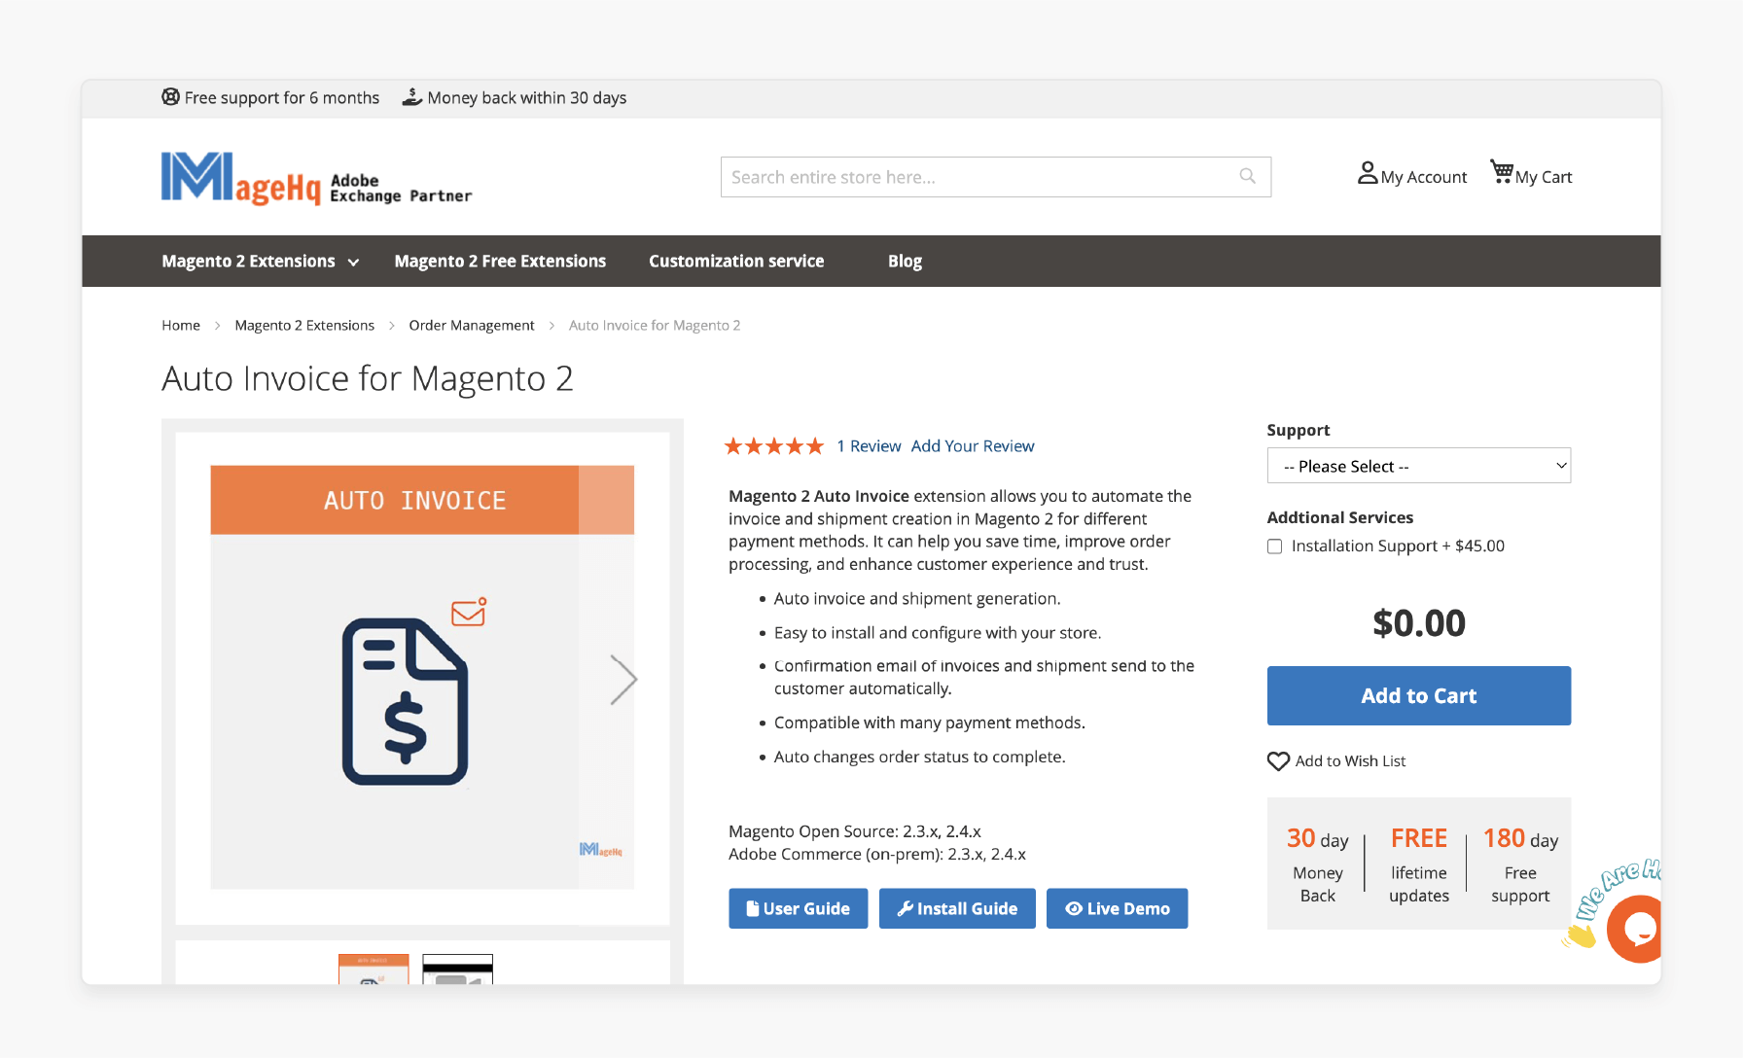Click Add Your Review link
The image size is (1743, 1058).
tap(973, 446)
